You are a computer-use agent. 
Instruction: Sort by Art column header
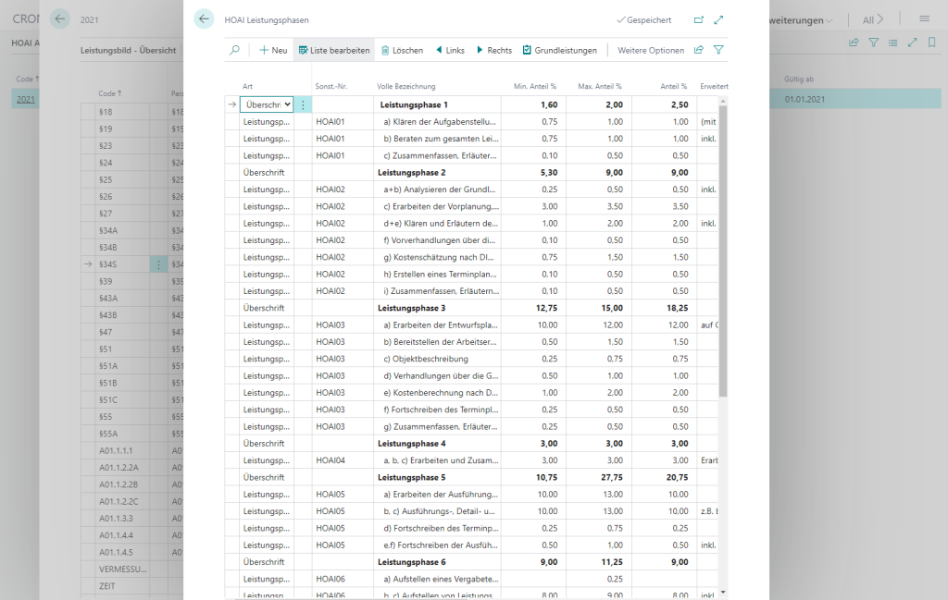point(248,86)
